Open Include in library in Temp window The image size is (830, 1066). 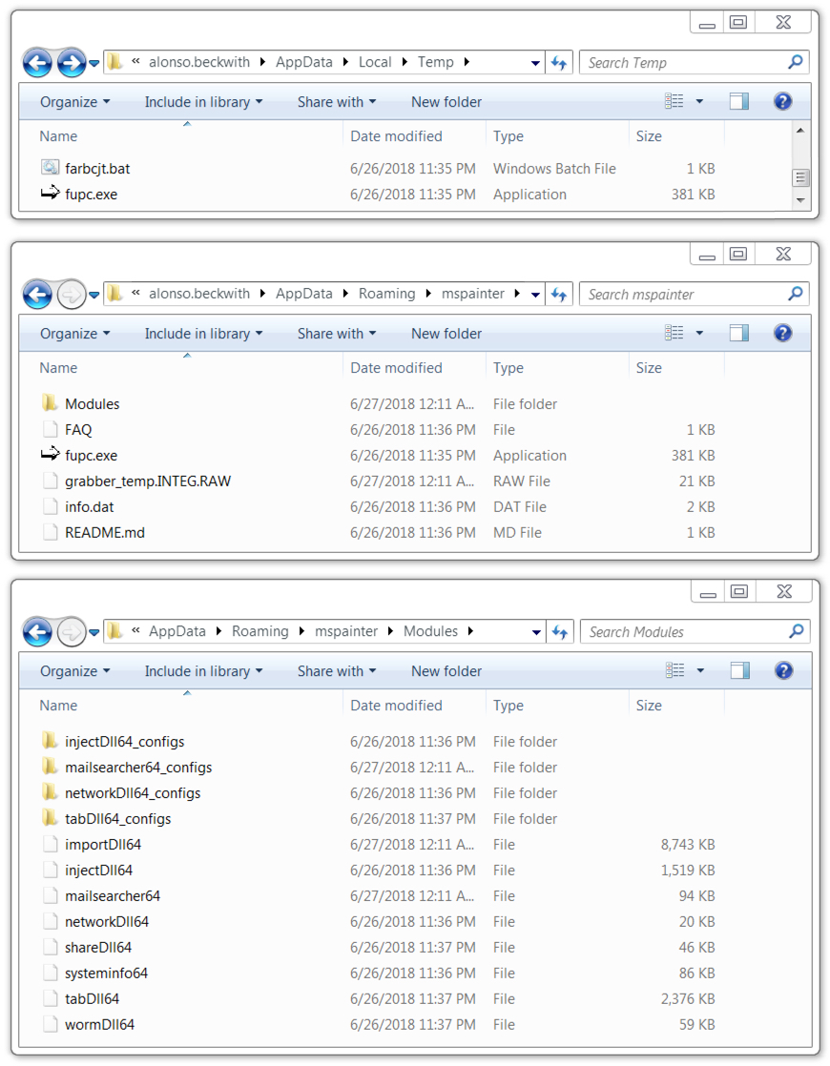pos(203,102)
